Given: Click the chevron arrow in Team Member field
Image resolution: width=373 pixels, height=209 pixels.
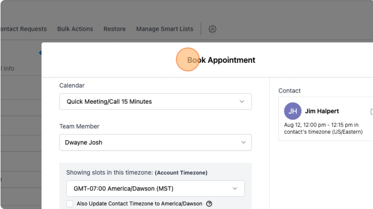Looking at the screenshot, I should point(243,142).
